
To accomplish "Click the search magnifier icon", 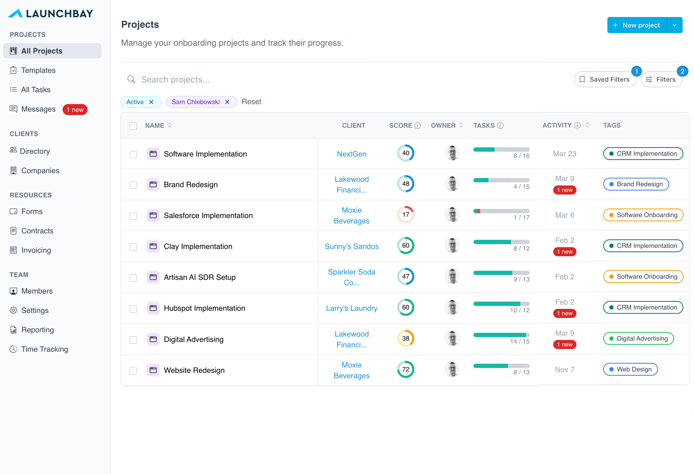I will click(x=131, y=80).
